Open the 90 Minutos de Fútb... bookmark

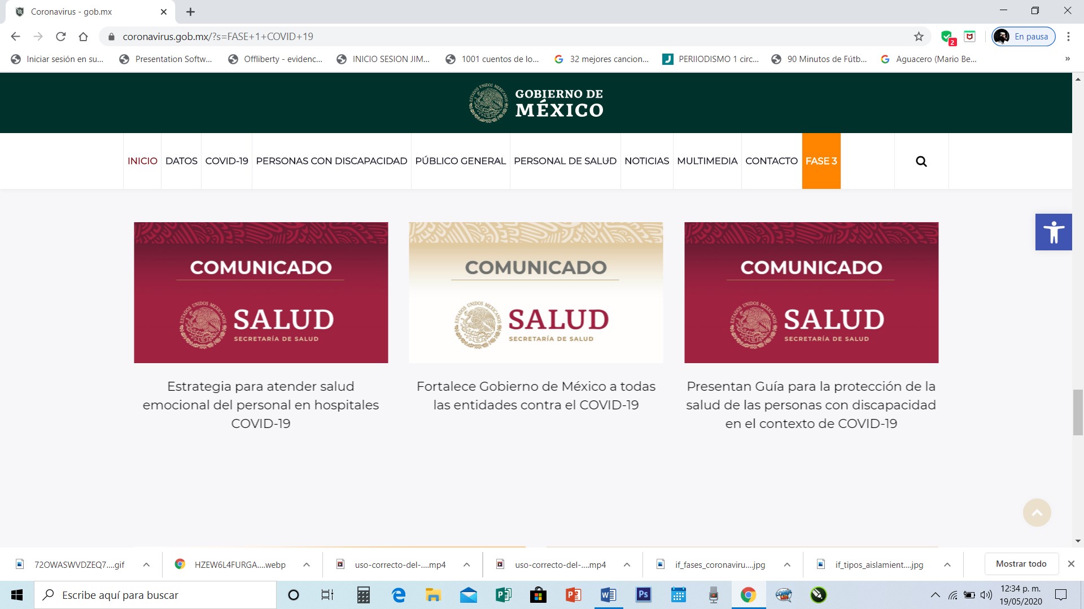tap(819, 59)
